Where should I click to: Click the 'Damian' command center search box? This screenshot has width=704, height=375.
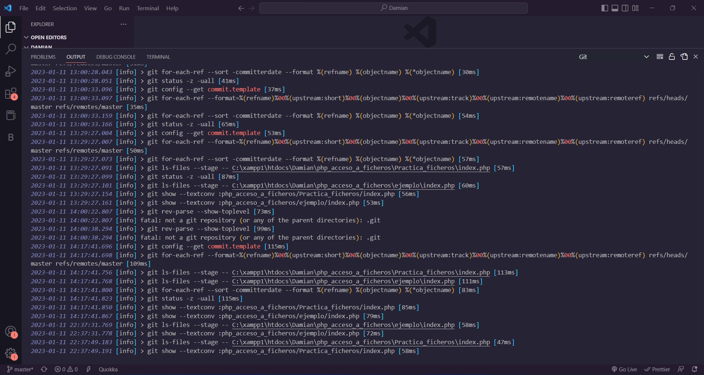click(x=393, y=8)
